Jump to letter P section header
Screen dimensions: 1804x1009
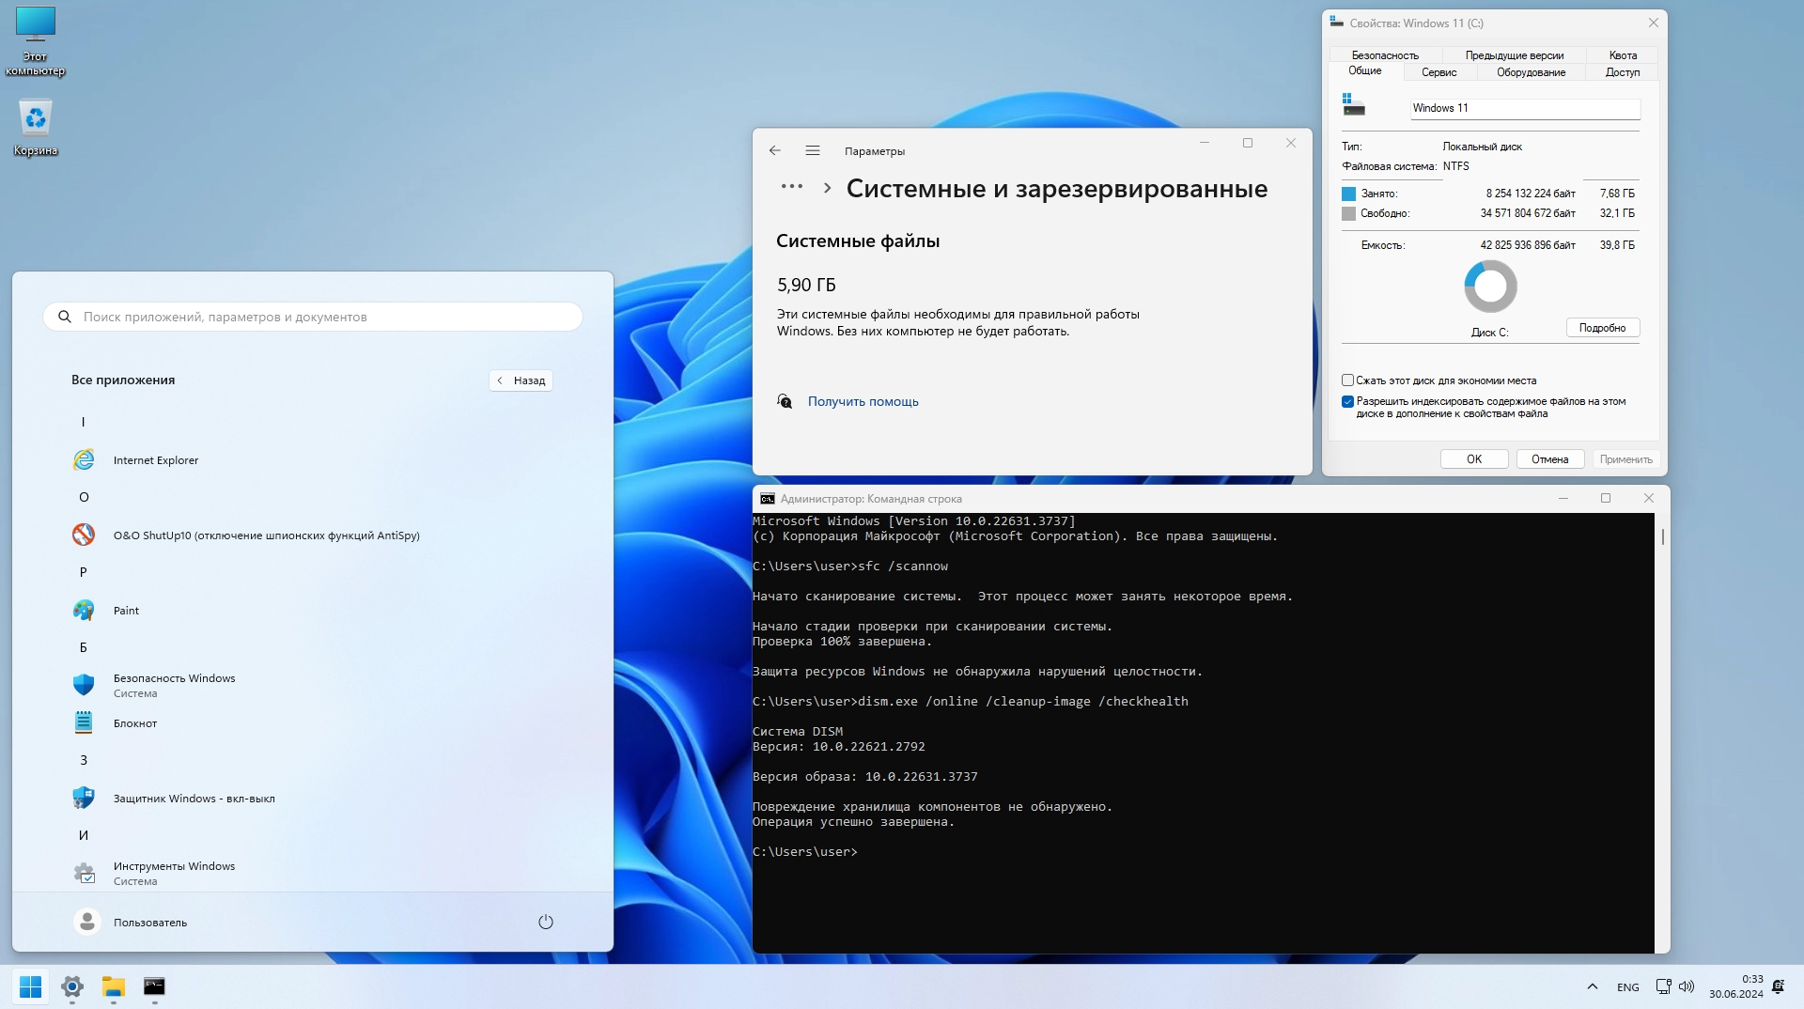84,572
